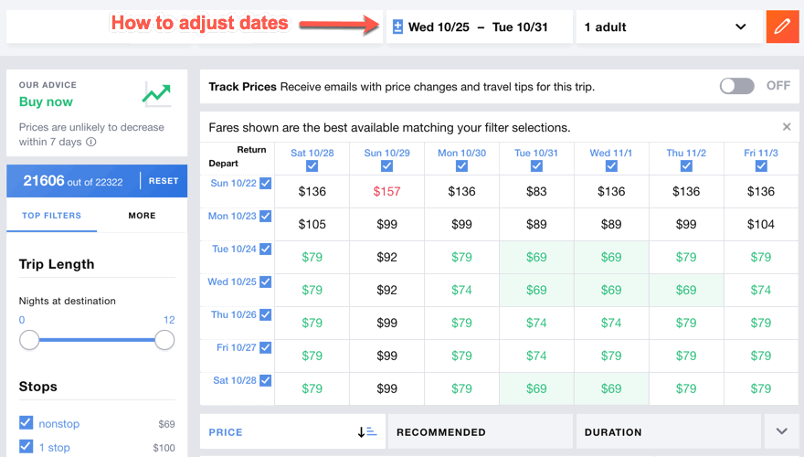Image resolution: width=804 pixels, height=457 pixels.
Task: Uncheck the nonstop filter checkbox
Action: pos(26,423)
